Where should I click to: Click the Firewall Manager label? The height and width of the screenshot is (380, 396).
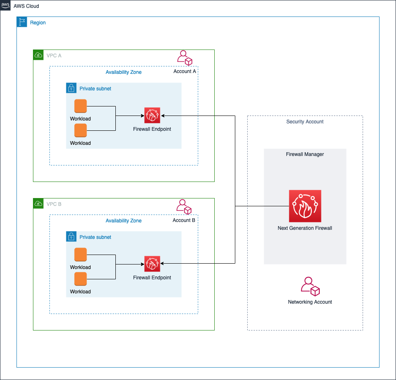(305, 154)
